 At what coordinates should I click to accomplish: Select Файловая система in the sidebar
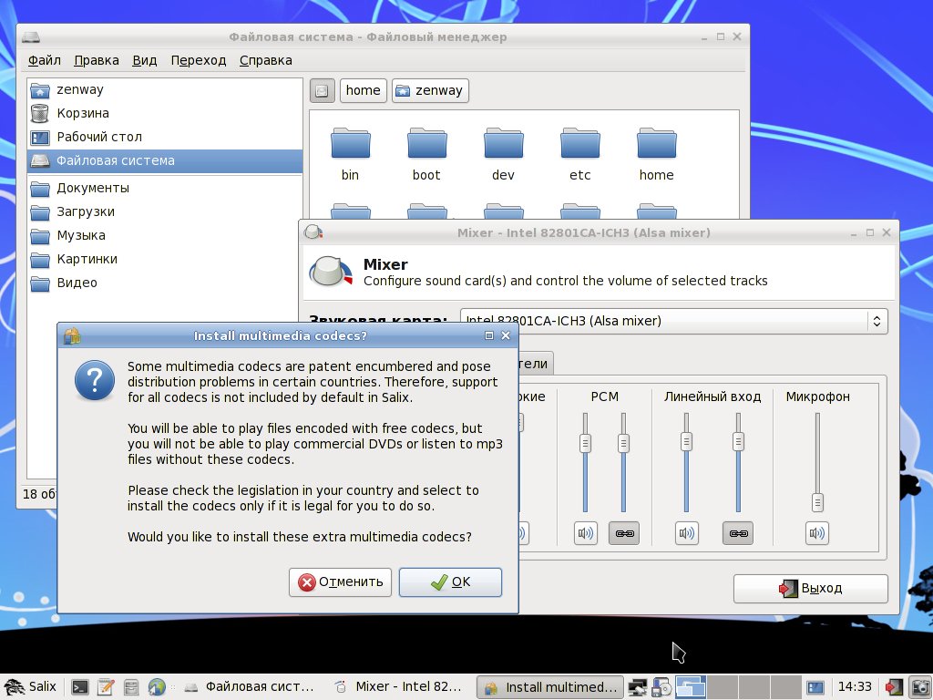pos(165,160)
